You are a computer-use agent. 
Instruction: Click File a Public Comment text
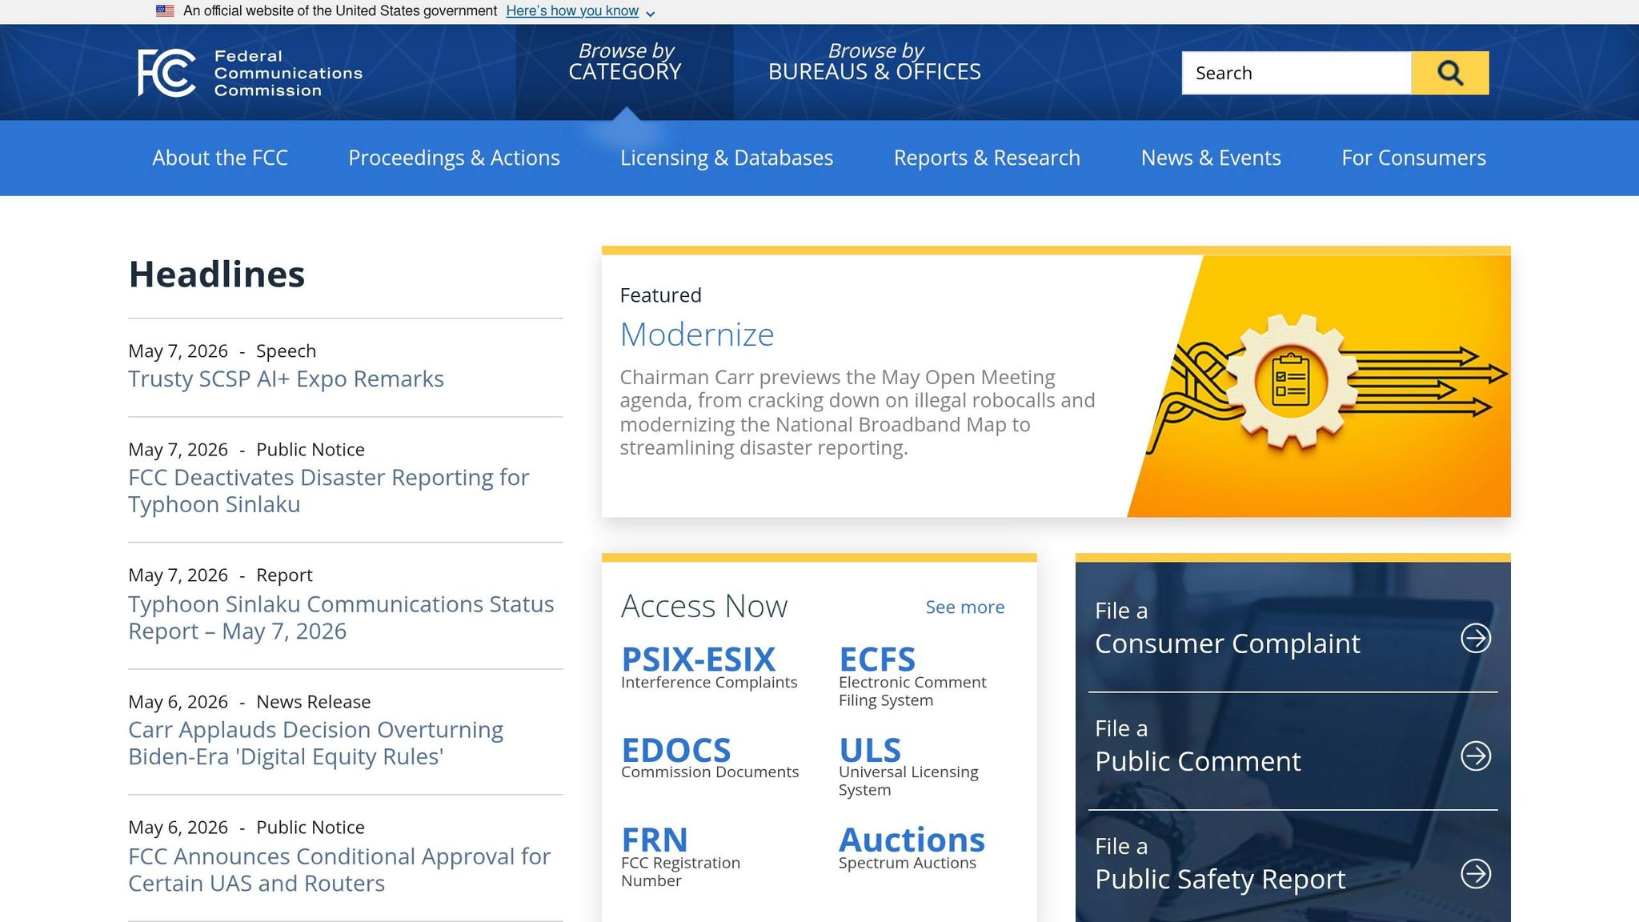[1197, 745]
